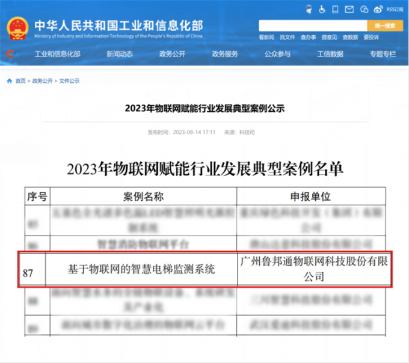The height and width of the screenshot is (363, 409).
Task: Open the 工信数据 nav menu
Action: point(330,54)
